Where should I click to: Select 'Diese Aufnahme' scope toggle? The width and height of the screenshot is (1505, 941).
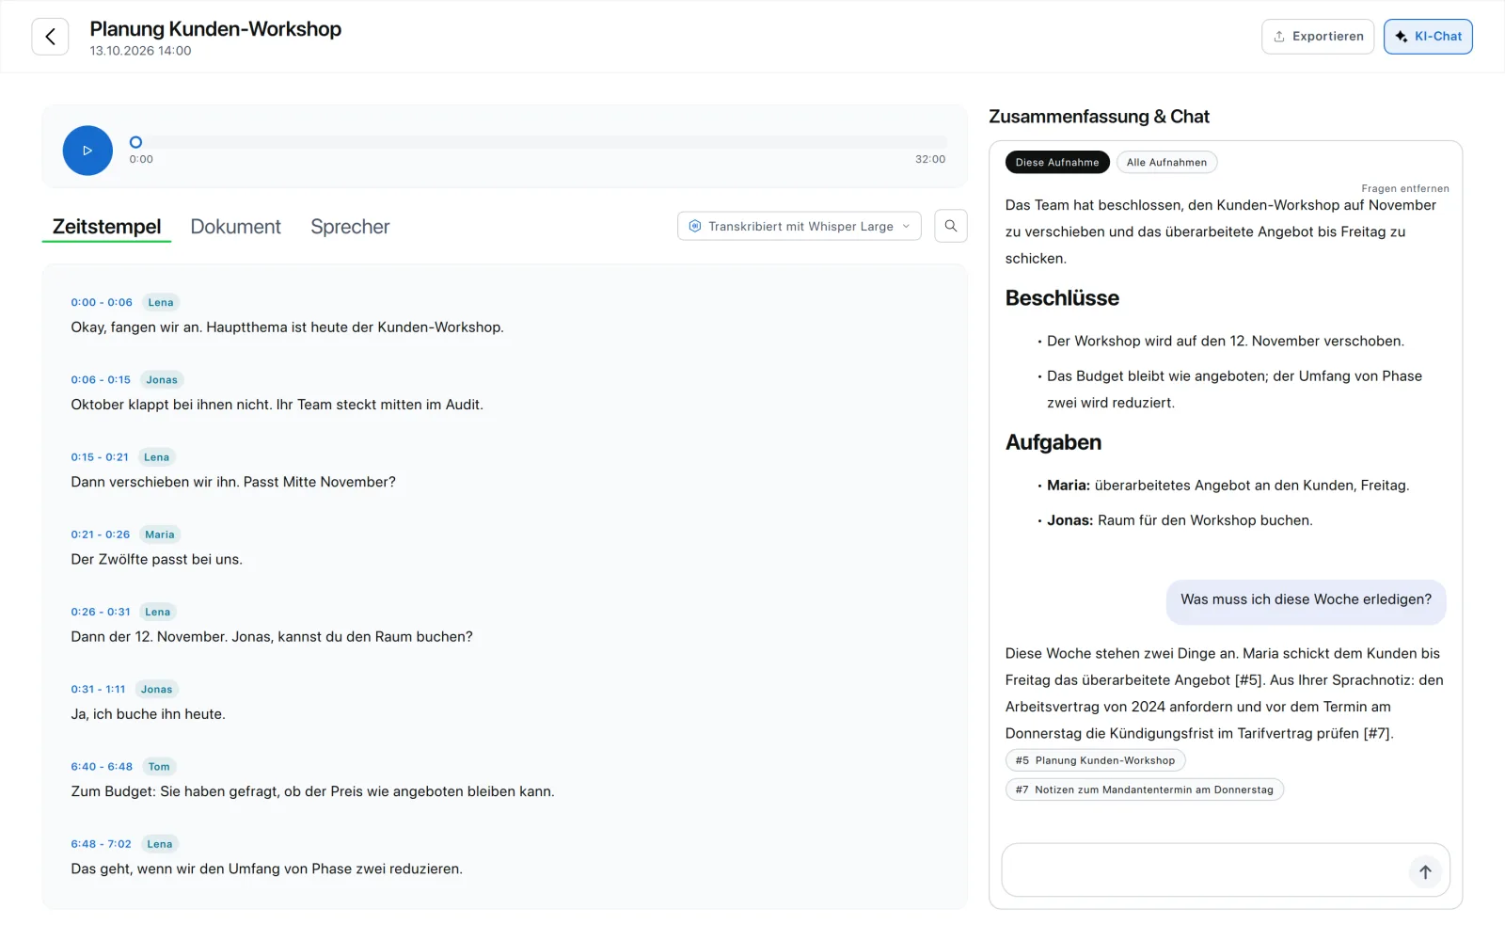tap(1057, 162)
